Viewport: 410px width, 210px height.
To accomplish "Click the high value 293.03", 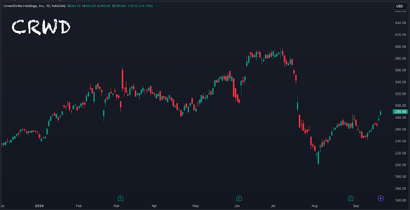I will tap(90, 6).
